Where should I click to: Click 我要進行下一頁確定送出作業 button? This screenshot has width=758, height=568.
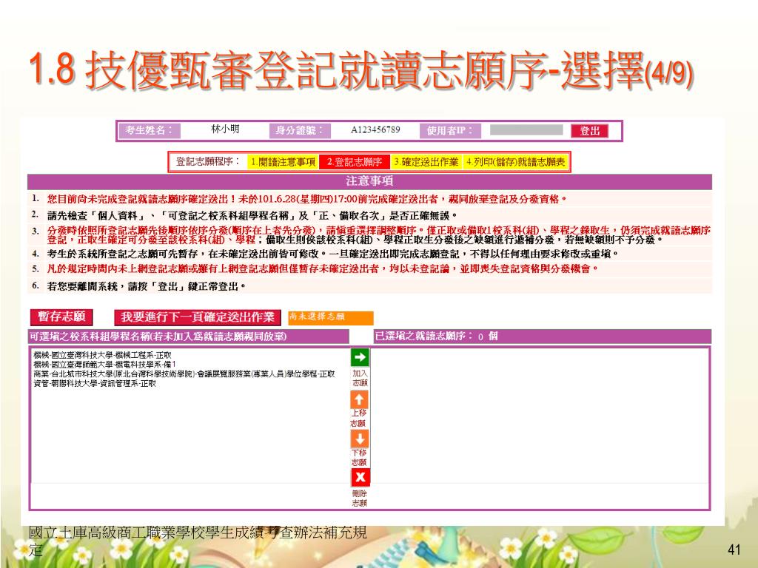[198, 317]
